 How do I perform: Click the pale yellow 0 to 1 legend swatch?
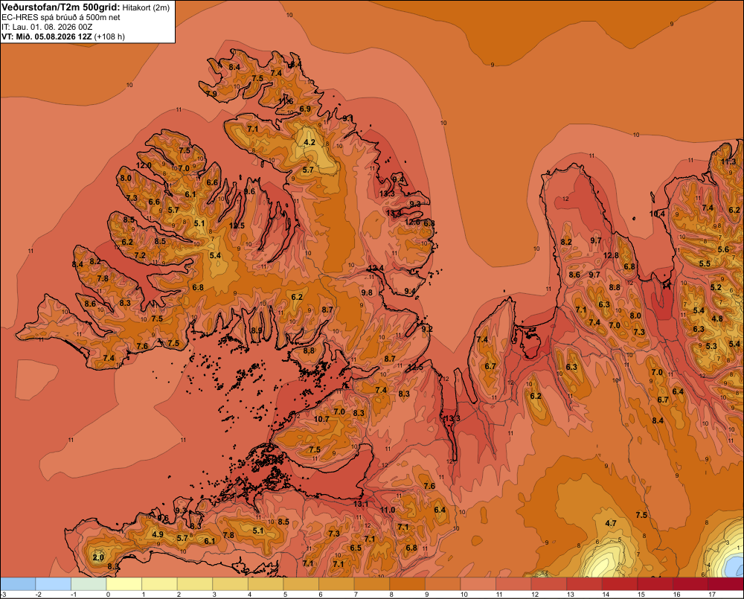pyautogui.click(x=124, y=584)
